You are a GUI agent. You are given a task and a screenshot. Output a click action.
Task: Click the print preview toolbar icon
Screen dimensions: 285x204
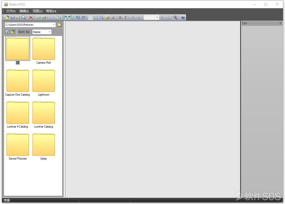(24, 17)
